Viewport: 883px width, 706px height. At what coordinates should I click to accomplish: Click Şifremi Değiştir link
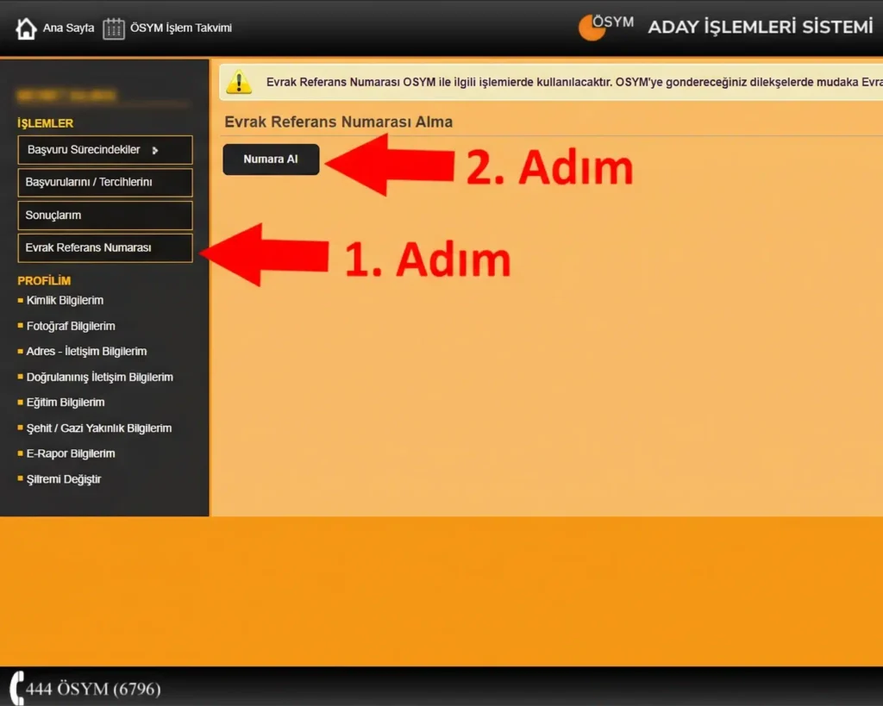tap(64, 479)
